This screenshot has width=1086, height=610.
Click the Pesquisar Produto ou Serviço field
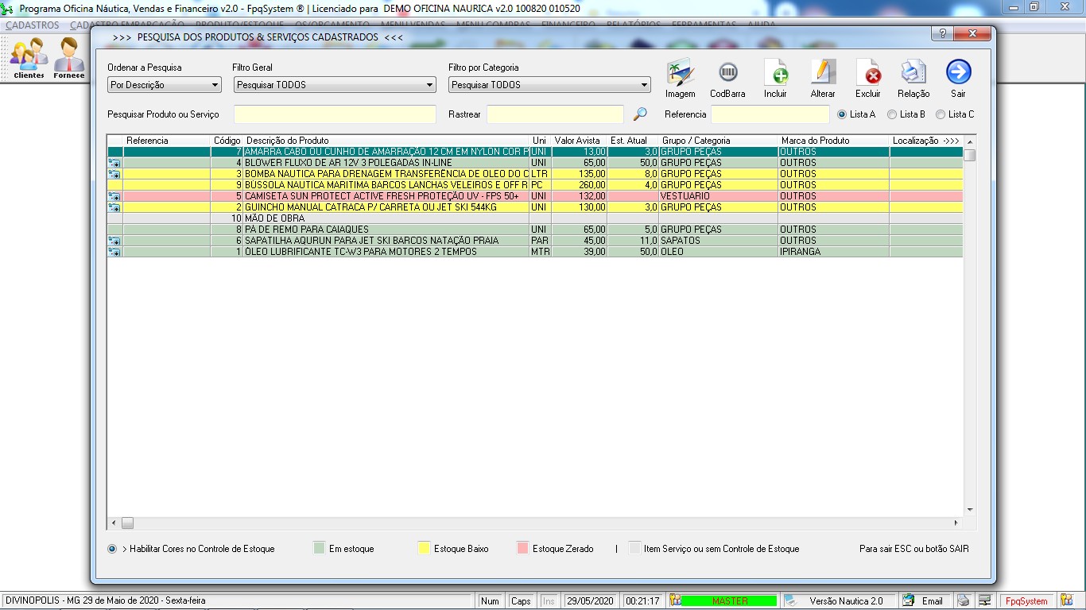pos(335,114)
